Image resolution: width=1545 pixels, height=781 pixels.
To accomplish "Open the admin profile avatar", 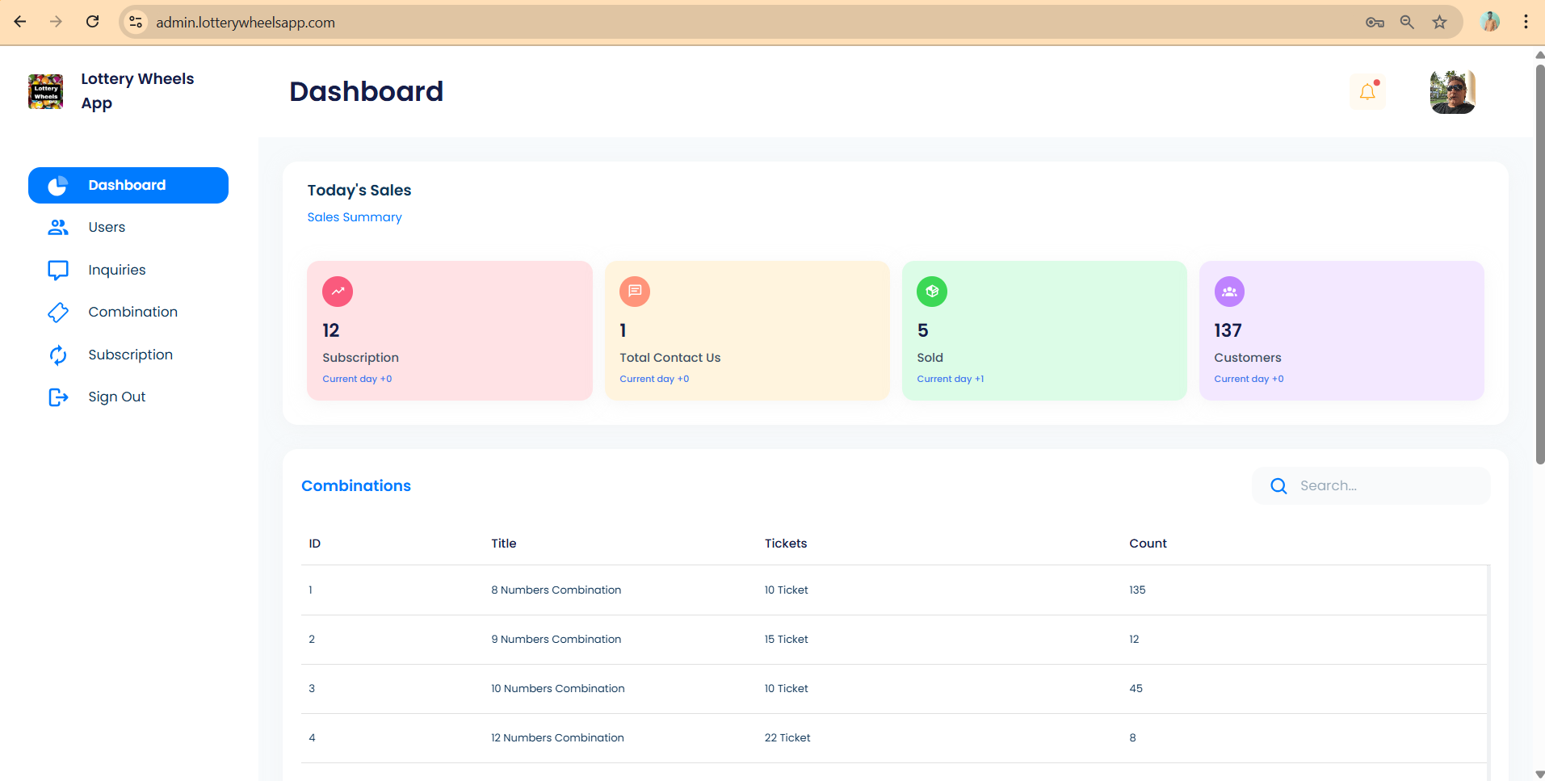I will [1452, 91].
